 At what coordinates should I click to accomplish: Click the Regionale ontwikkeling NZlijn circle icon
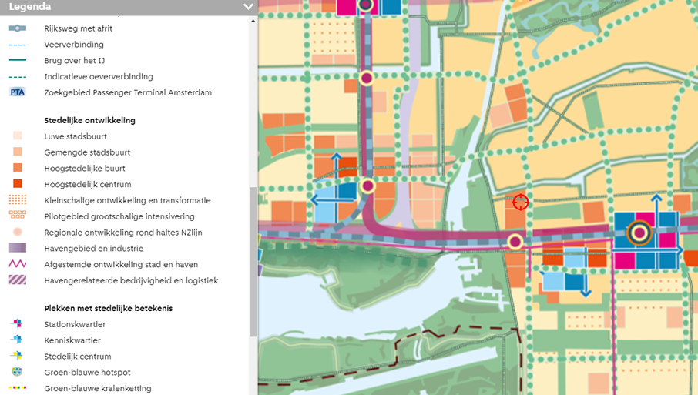click(18, 232)
